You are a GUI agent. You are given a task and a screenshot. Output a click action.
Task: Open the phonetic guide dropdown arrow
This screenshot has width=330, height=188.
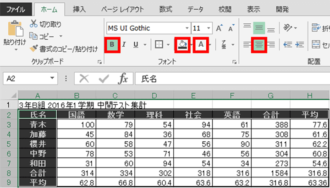233,44
